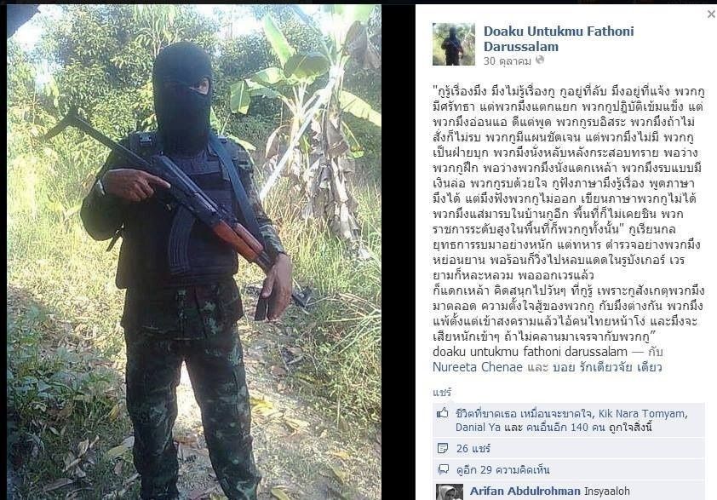This screenshot has width=717, height=500.
Task: Expand ดูอีก 29 ความคิดเห็น comments
Action: 503,470
